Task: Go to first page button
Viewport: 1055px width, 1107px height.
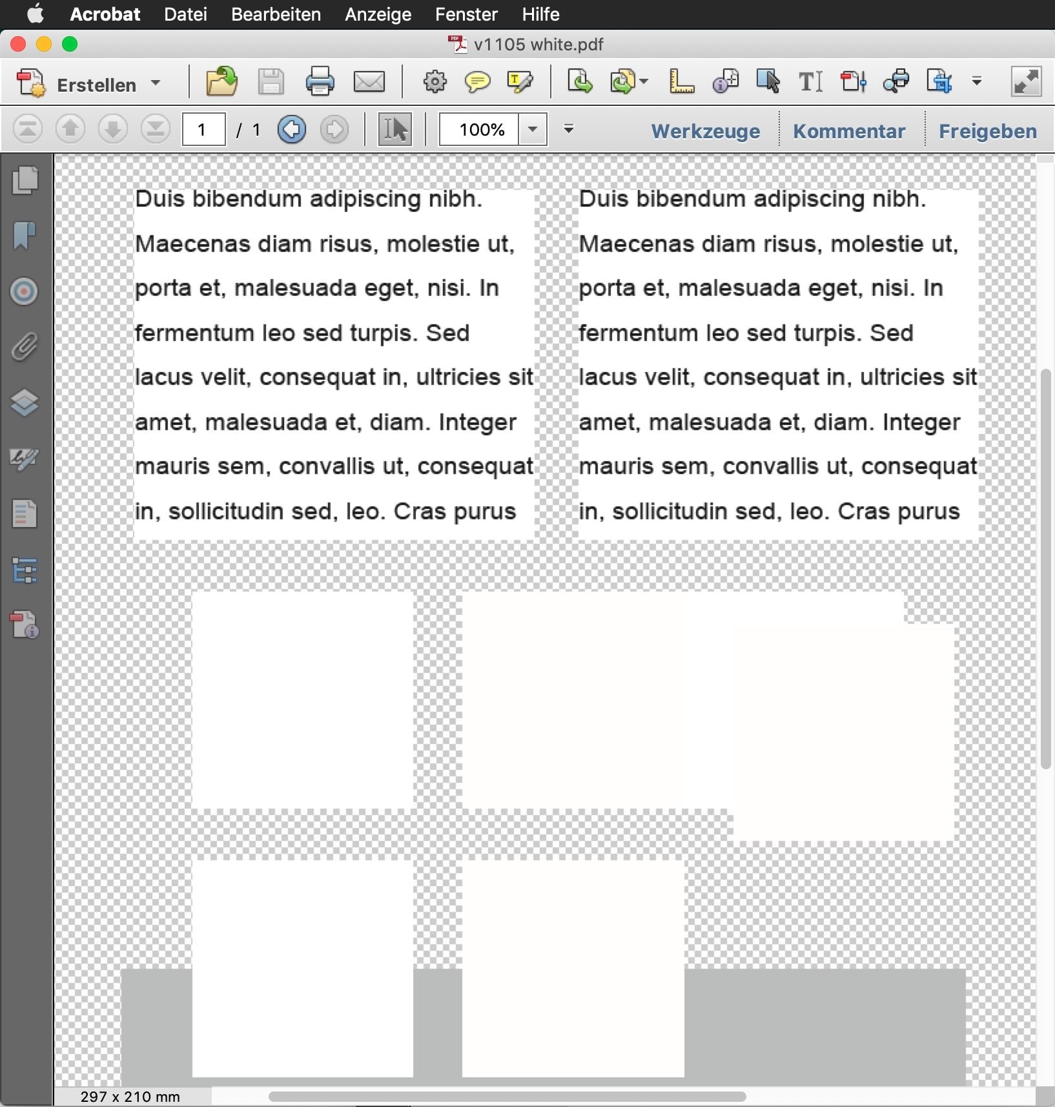Action: coord(27,129)
